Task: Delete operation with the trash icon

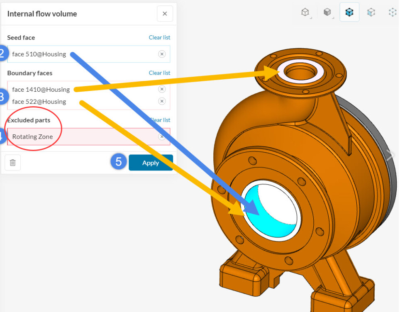Action: 13,163
